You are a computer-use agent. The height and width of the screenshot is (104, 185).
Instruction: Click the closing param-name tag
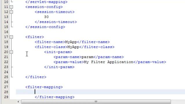point(109,57)
